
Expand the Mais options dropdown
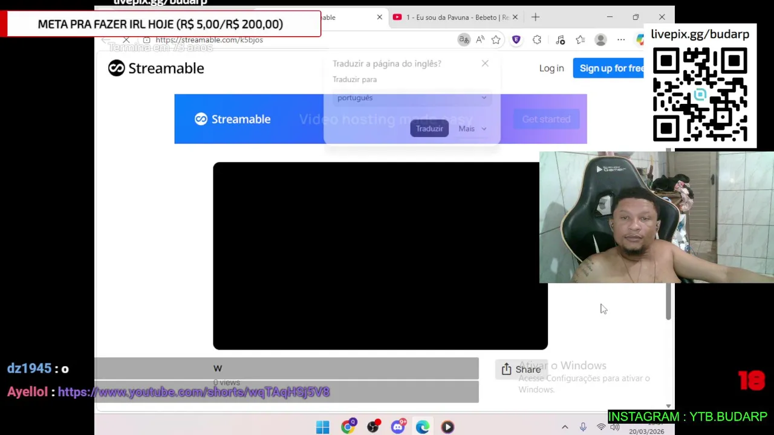pos(472,128)
